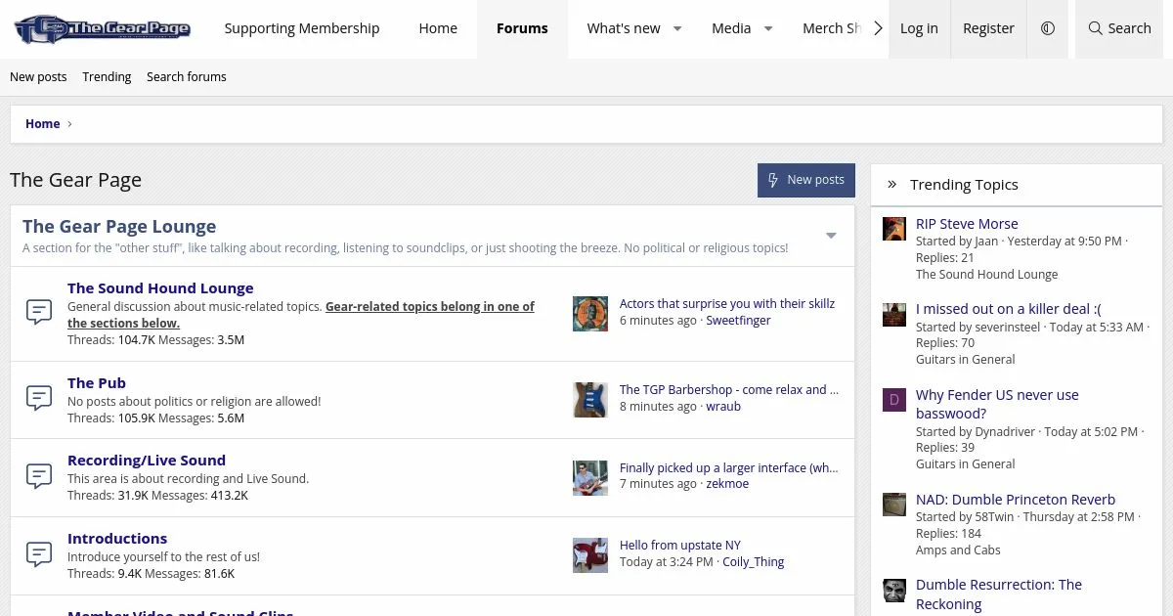
Task: Click The Gear Page logo
Action: coord(103,29)
